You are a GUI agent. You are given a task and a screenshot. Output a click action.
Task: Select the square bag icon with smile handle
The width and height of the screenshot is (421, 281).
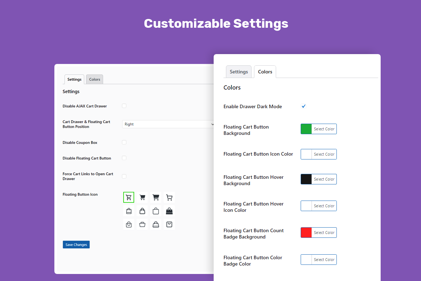[x=169, y=224]
